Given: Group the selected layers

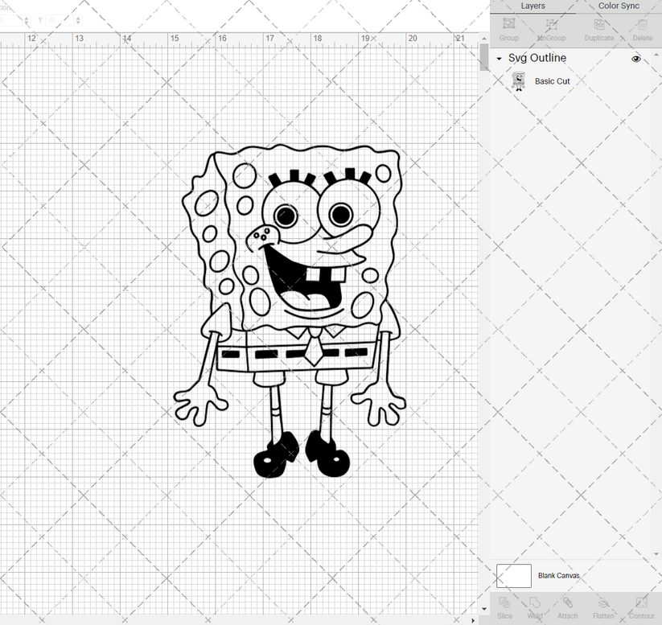Looking at the screenshot, I should pyautogui.click(x=508, y=31).
